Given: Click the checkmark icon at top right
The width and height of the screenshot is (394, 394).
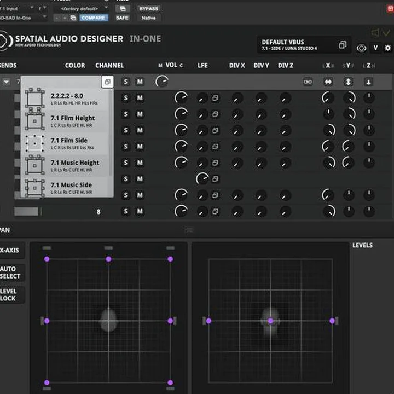Looking at the screenshot, I should click(x=386, y=32).
